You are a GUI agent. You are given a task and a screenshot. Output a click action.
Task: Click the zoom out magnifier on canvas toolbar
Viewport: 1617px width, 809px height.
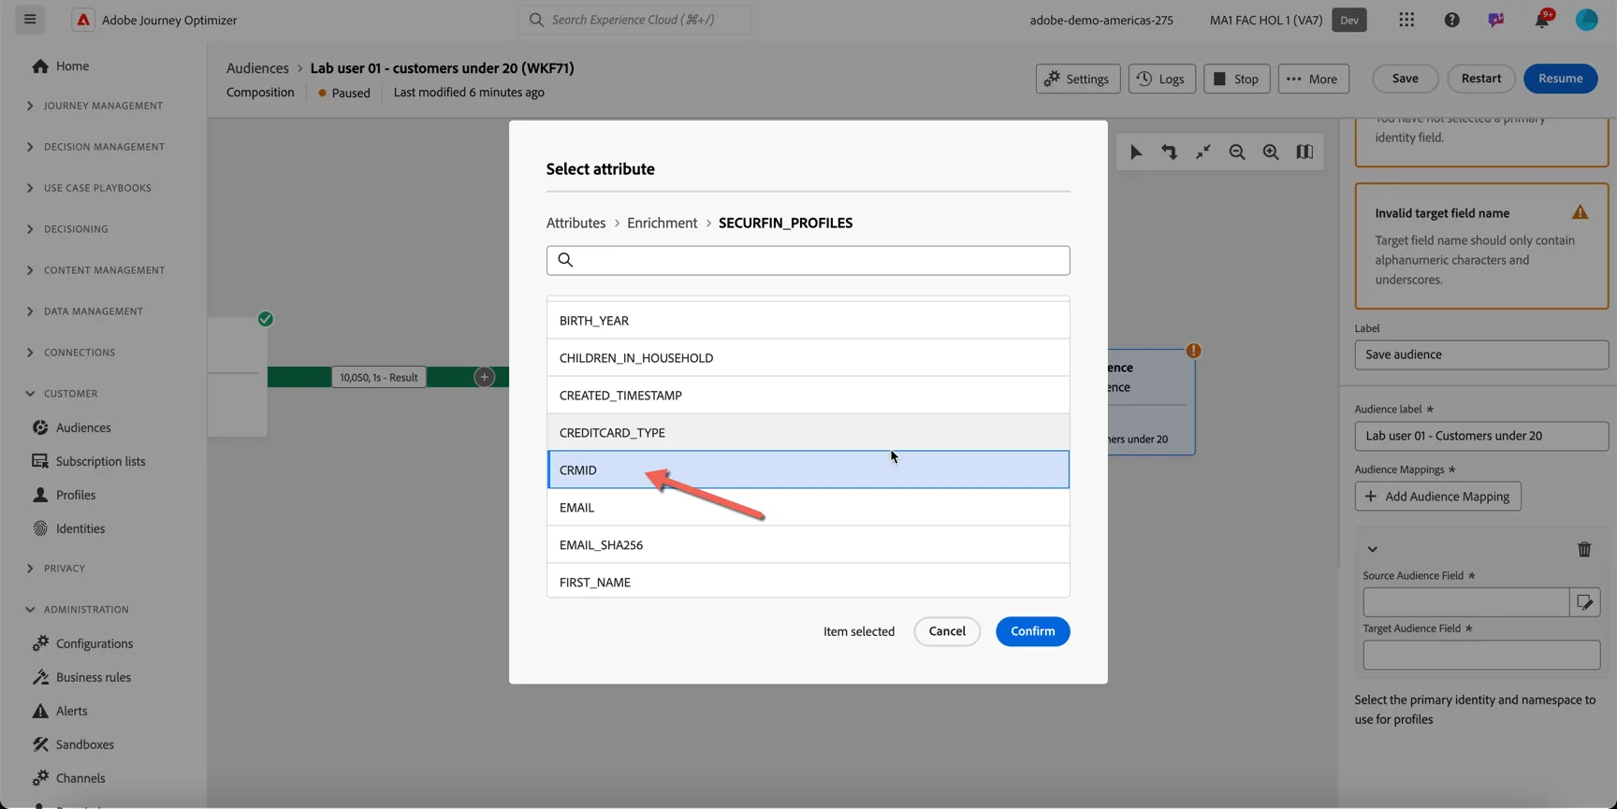1237,152
